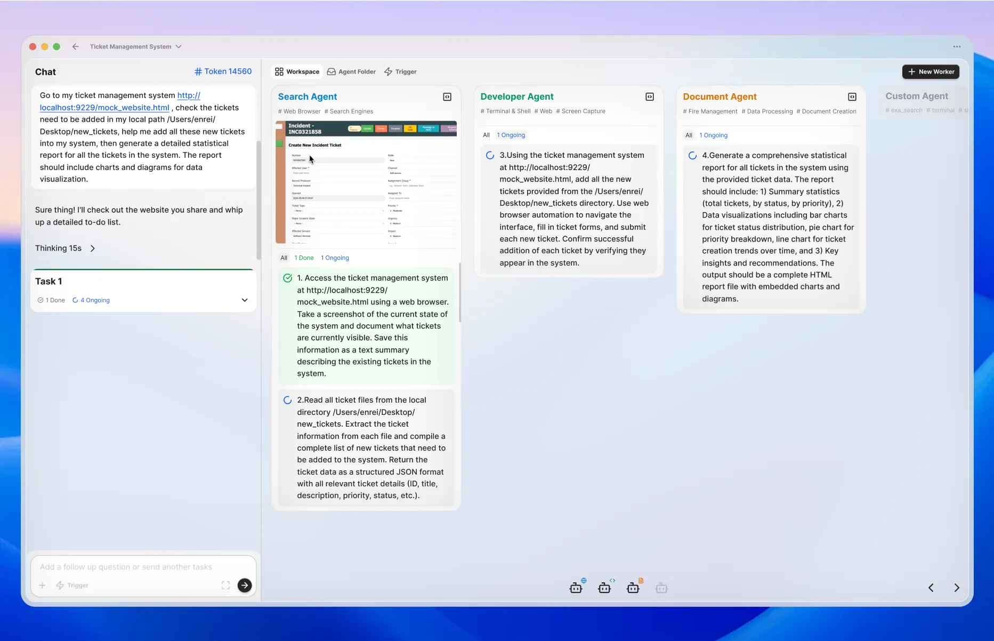Open the Document Agent code view icon

[852, 97]
